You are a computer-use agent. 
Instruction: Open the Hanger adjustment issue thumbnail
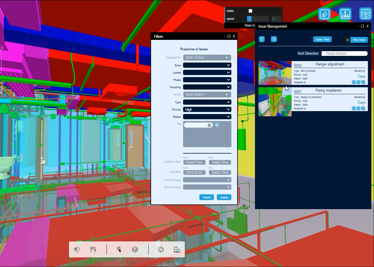[x=275, y=73]
